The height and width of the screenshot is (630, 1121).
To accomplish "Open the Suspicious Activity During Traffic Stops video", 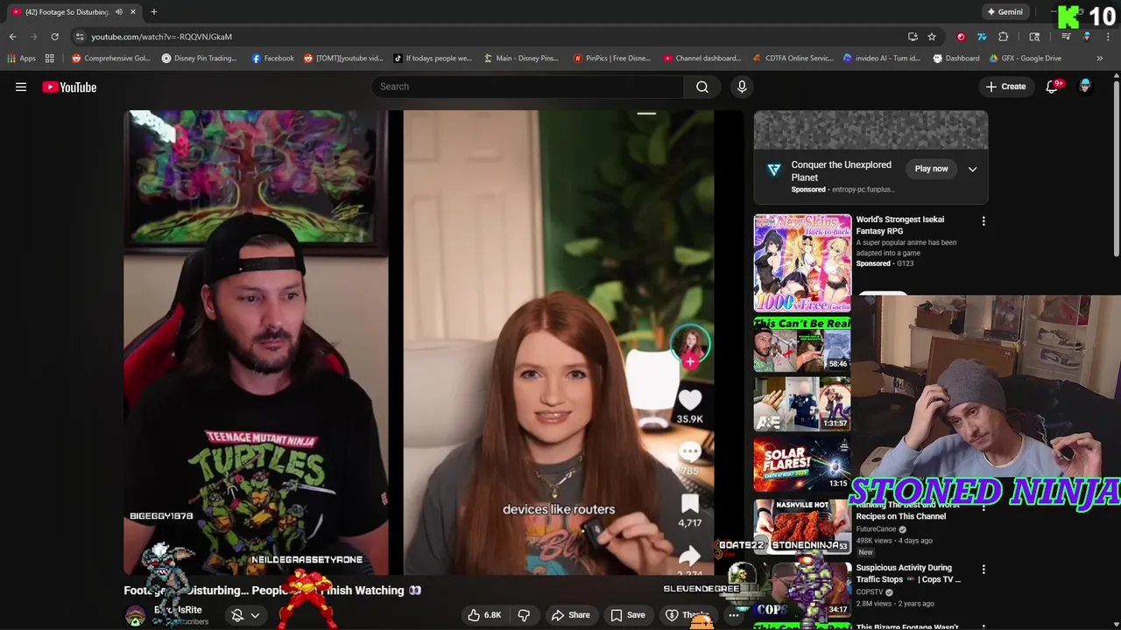I will (908, 573).
